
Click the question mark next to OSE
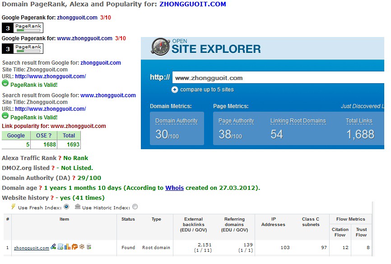[50, 135]
